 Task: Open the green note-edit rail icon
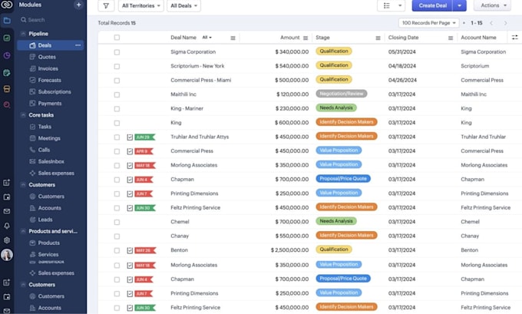[x=7, y=73]
